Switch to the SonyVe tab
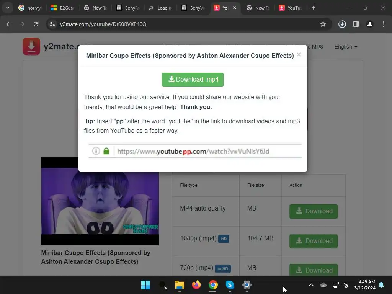392x294 pixels. (x=193, y=8)
